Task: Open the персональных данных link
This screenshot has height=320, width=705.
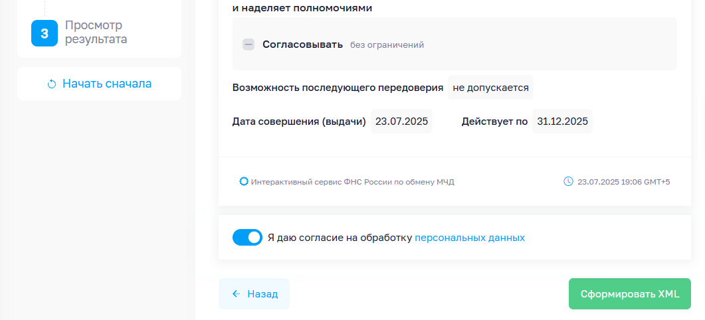Action: point(469,238)
